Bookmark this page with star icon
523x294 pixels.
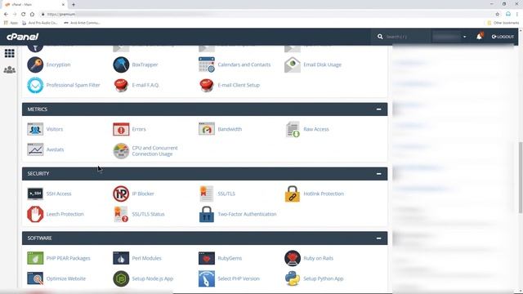click(498, 15)
